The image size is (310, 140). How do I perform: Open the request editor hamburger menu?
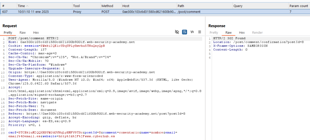200,32
